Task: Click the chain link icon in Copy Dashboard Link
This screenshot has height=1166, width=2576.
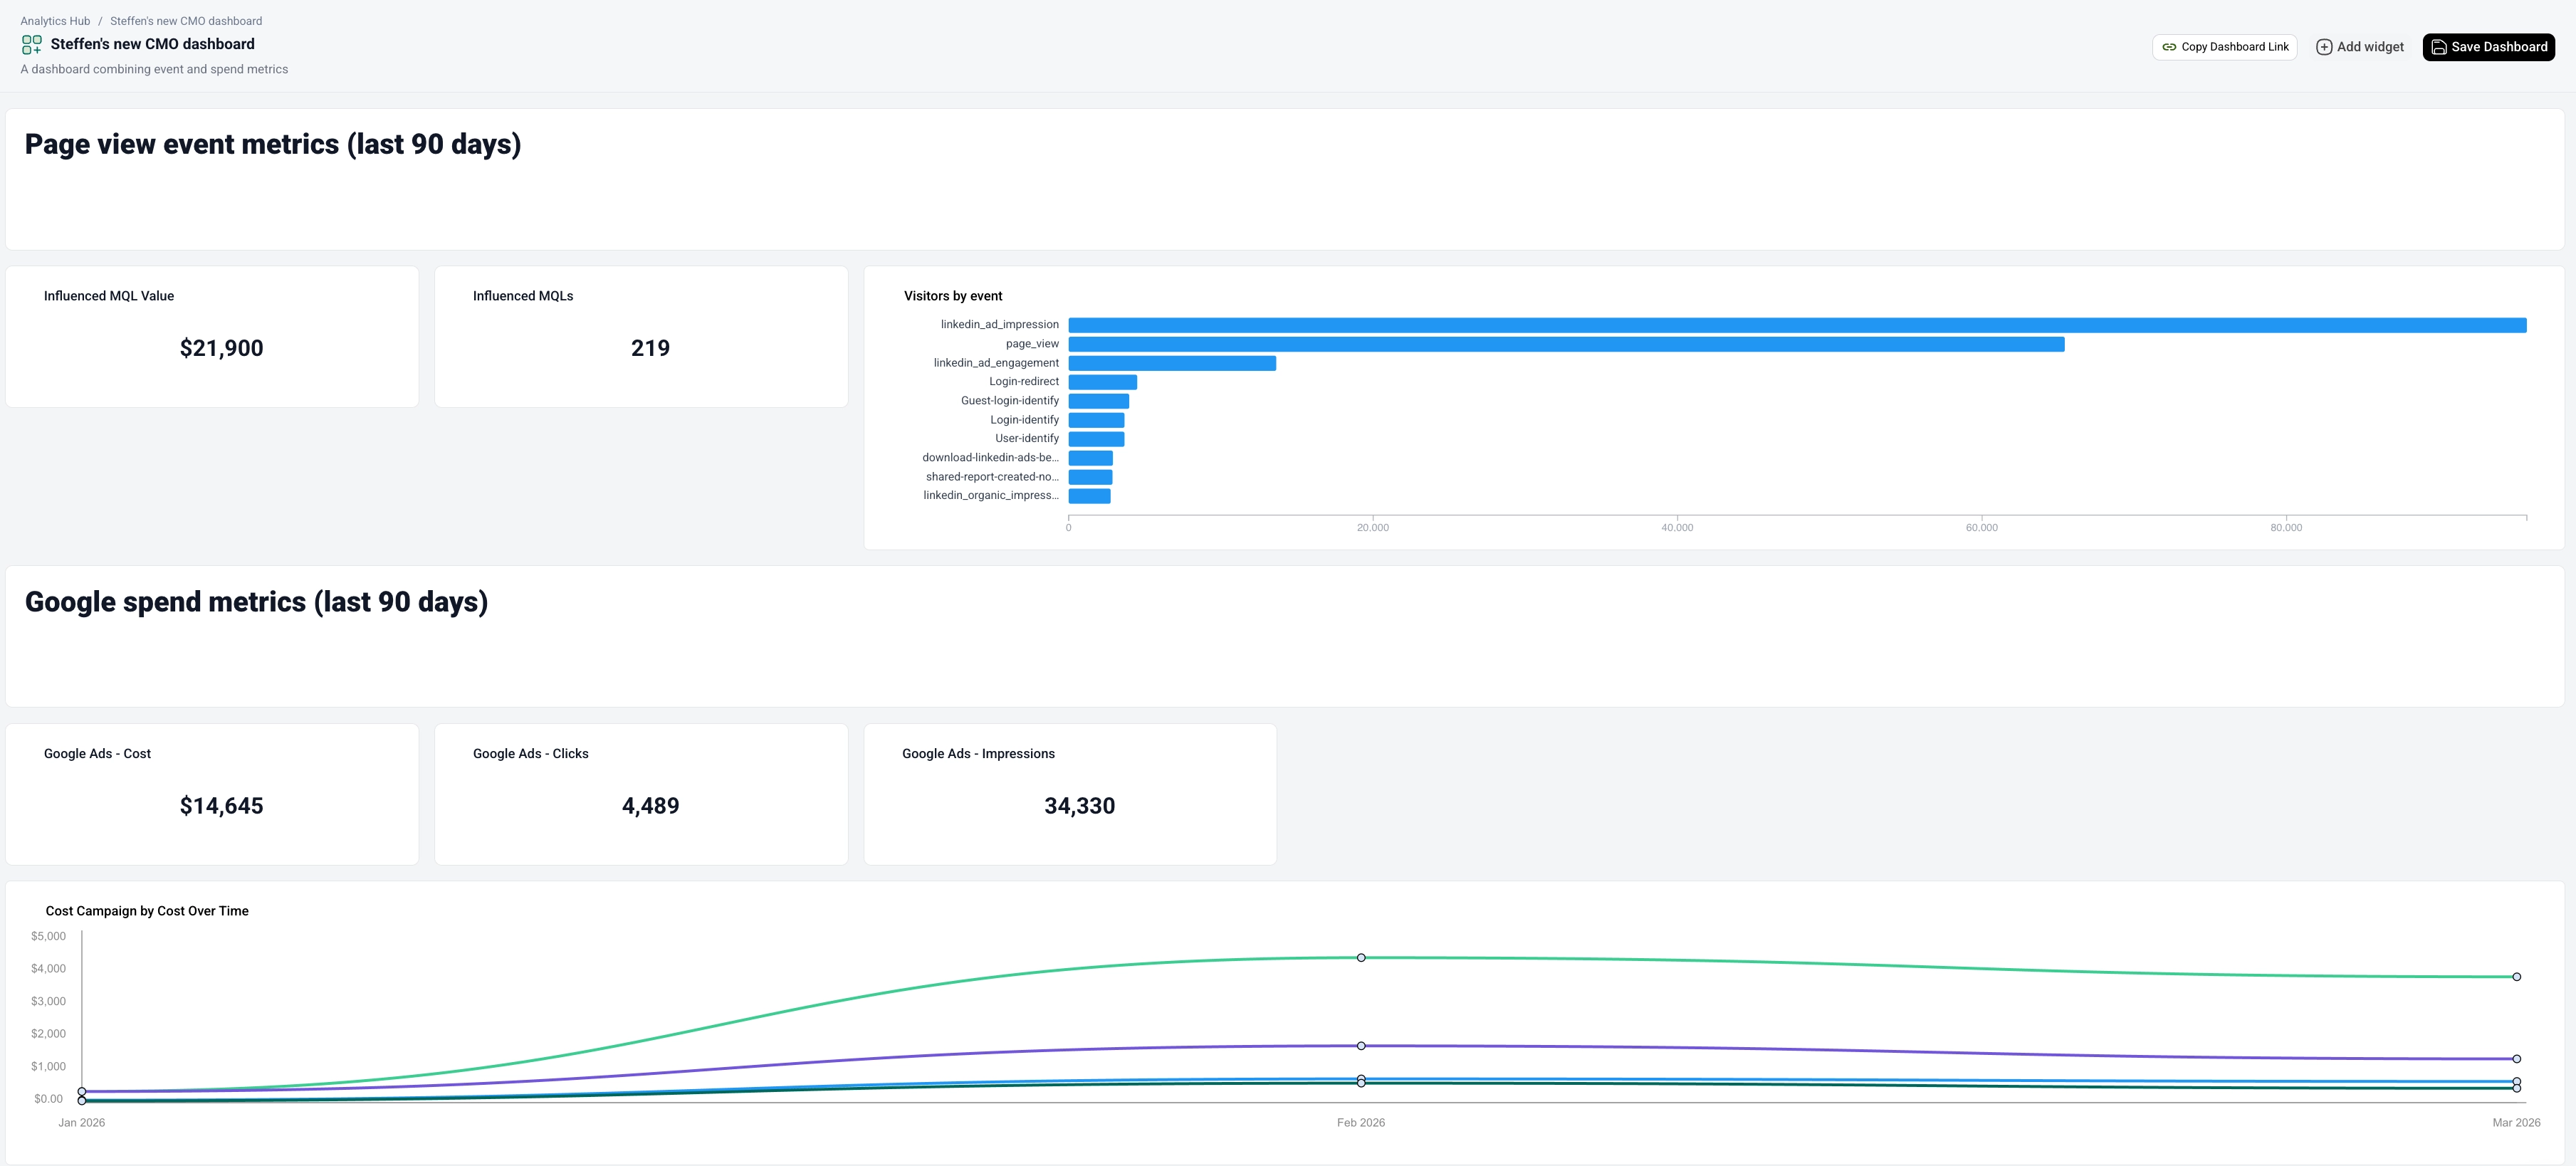Action: pyautogui.click(x=2169, y=47)
